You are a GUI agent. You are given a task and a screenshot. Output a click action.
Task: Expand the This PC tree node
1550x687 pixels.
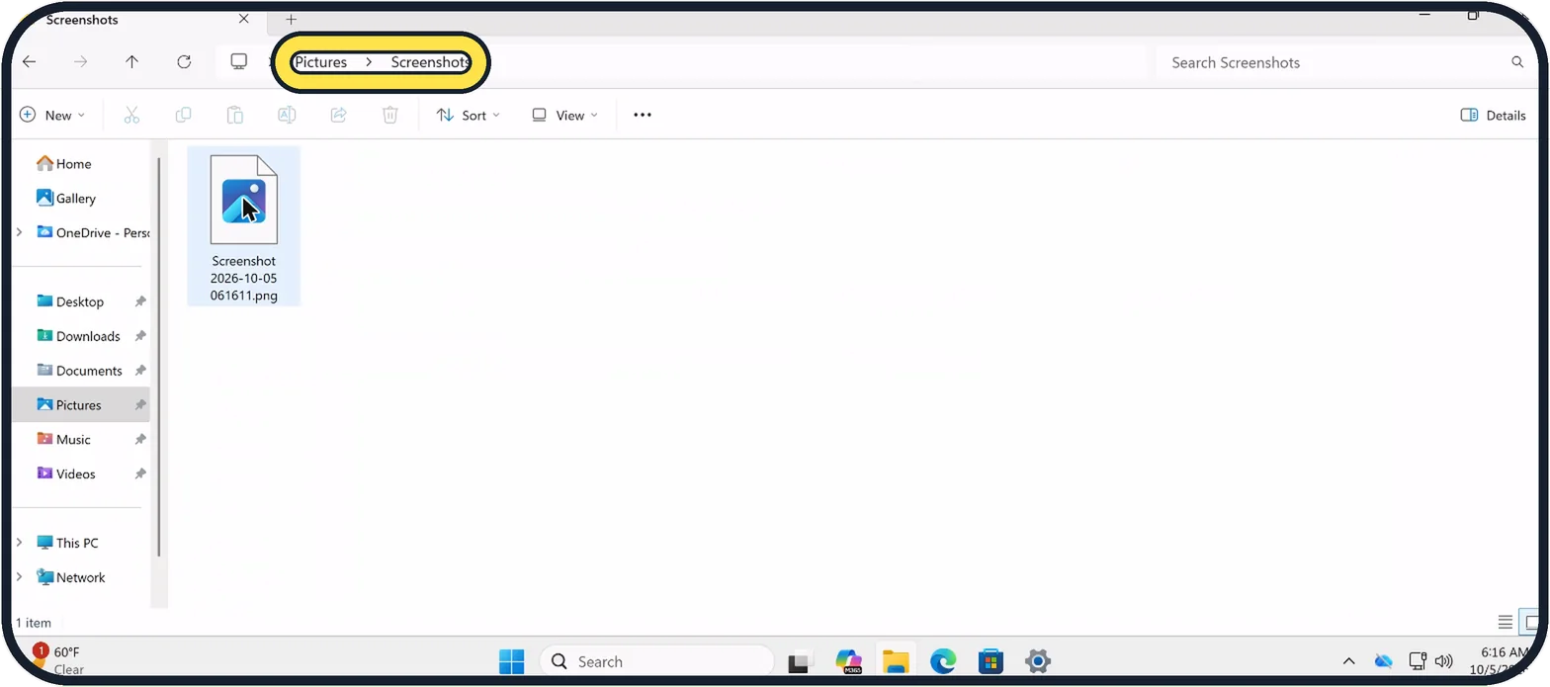[x=19, y=543]
